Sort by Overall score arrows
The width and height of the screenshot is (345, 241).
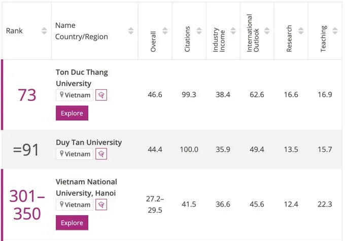click(x=165, y=31)
